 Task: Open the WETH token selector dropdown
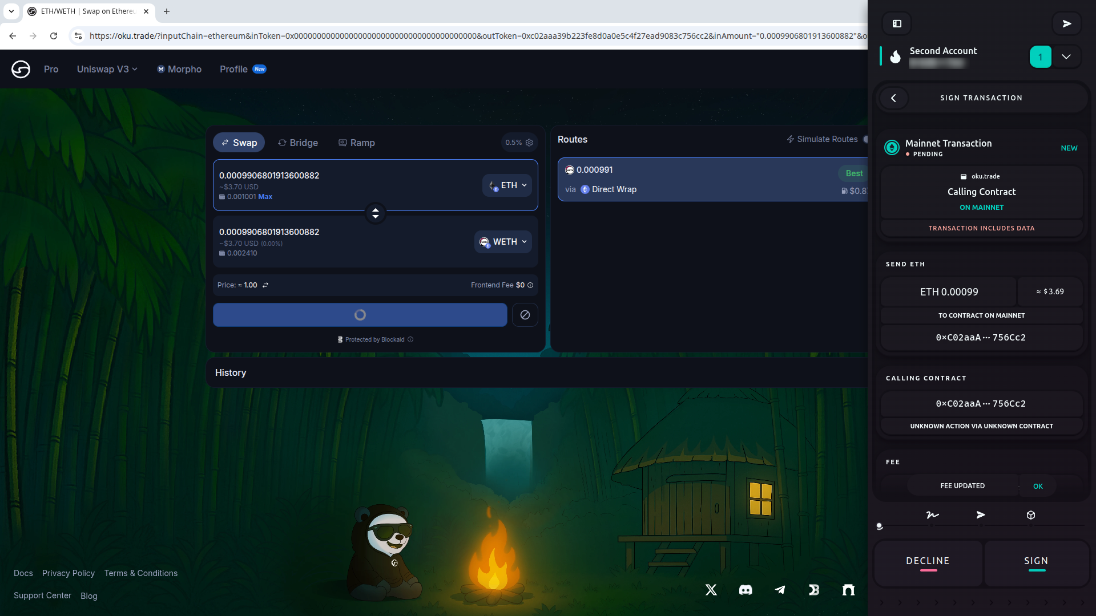pyautogui.click(x=503, y=242)
